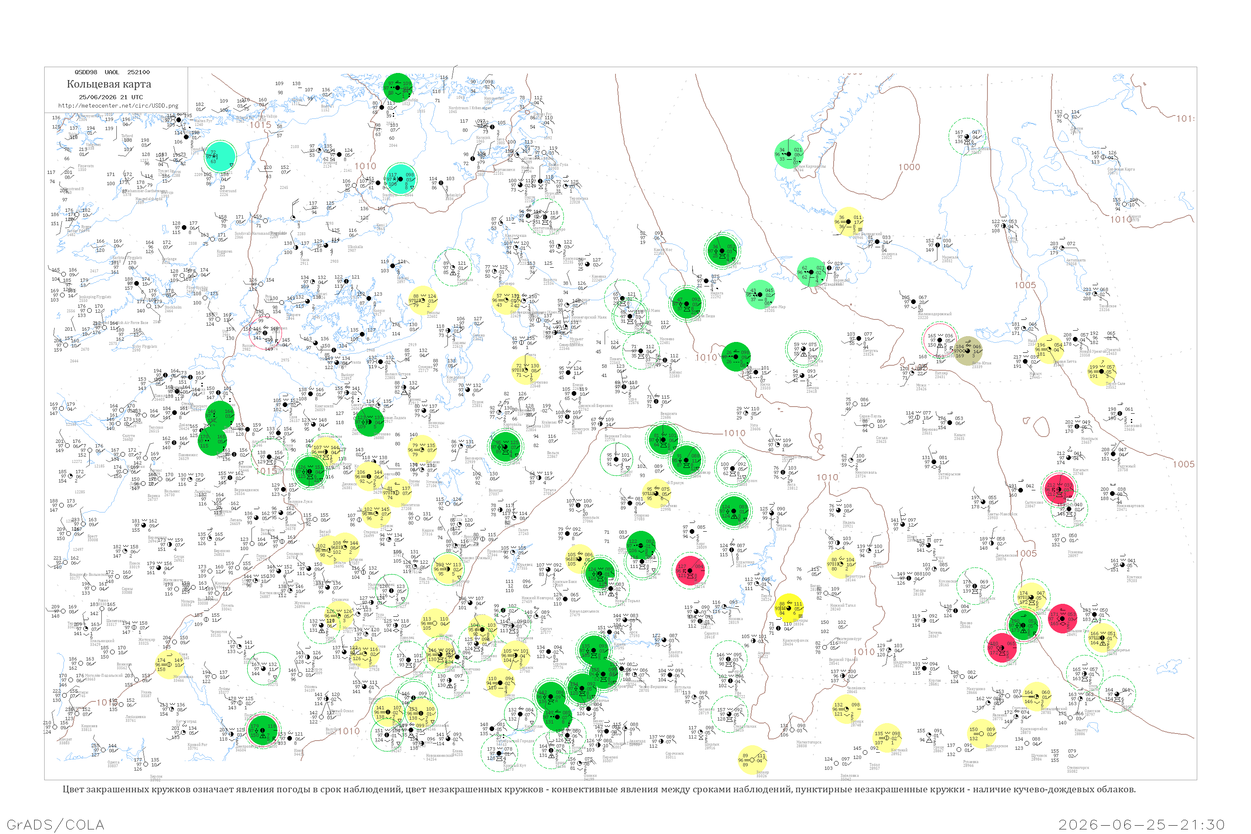Click the yellow circle with values 36 and 011
This screenshot has height=834, width=1251.
point(849,222)
